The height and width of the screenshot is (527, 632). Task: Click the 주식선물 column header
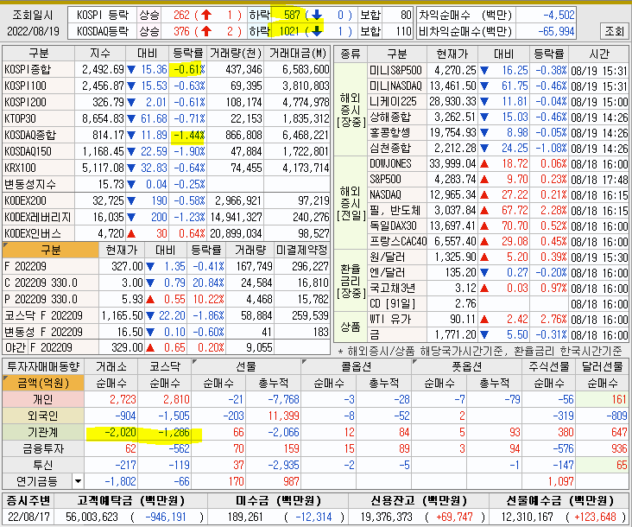[x=549, y=366]
